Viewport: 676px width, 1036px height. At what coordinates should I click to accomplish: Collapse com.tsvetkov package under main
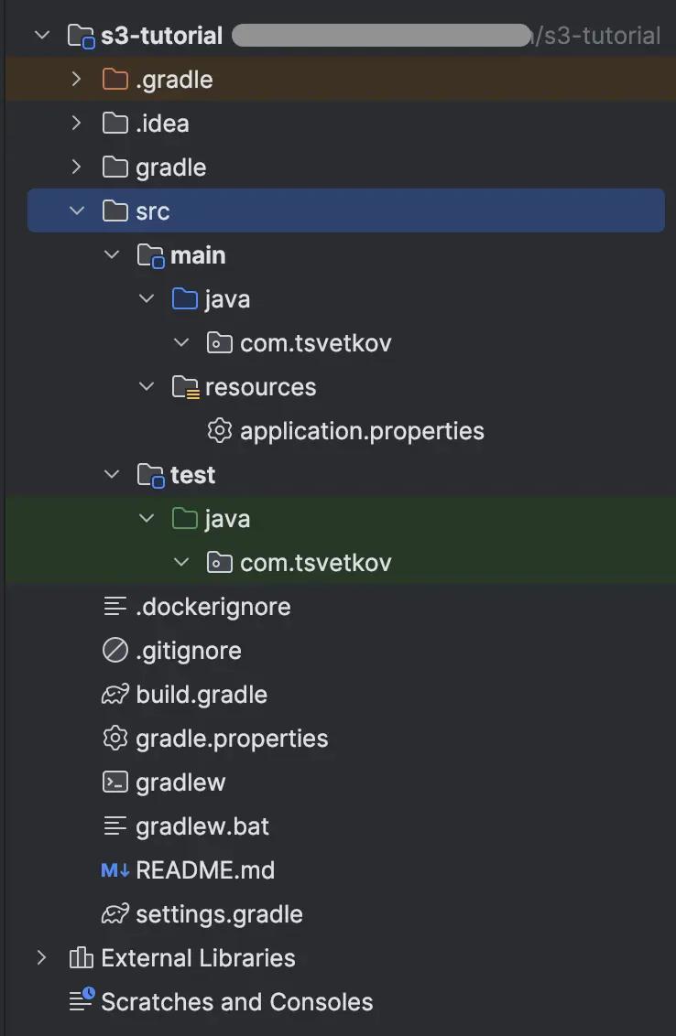181,343
